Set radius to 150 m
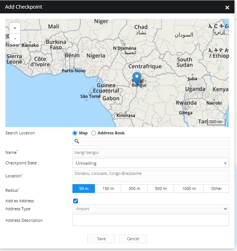Viewport: 237px width, 251px height. point(108,189)
